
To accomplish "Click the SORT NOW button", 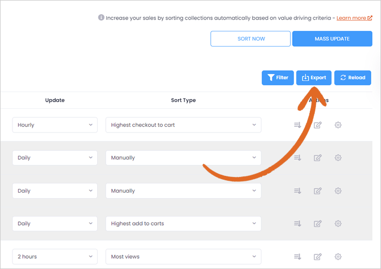I will click(251, 39).
